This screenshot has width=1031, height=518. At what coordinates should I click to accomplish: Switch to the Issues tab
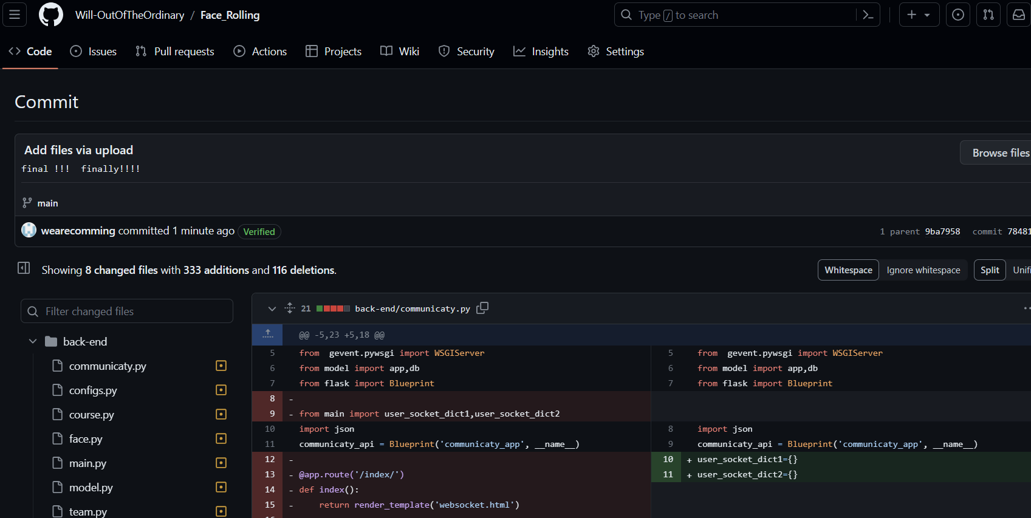[x=94, y=52]
